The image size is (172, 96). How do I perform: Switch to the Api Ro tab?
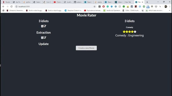tap(17, 2)
